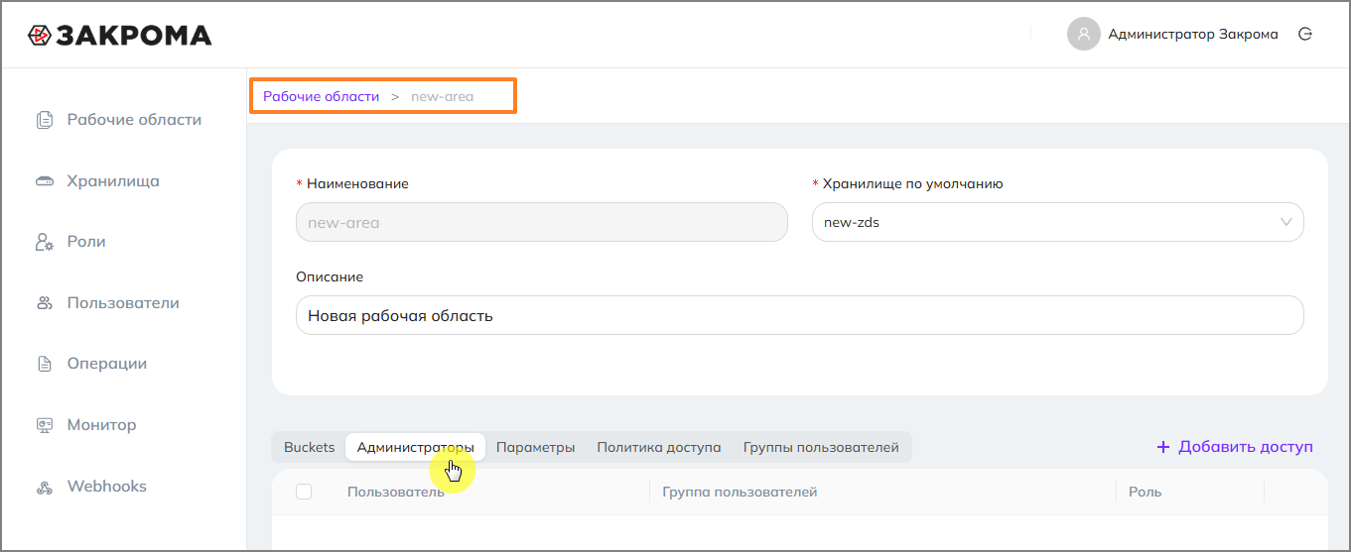Follow the Рабочие области breadcrumb link
This screenshot has width=1351, height=552.
coord(321,96)
